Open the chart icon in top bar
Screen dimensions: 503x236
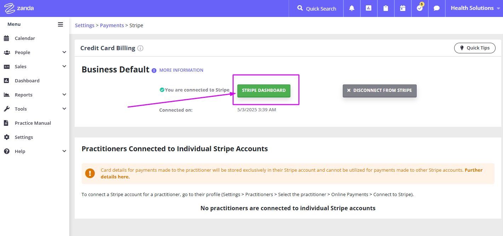(x=369, y=8)
